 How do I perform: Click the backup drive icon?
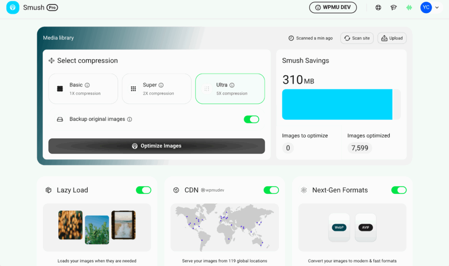pos(60,119)
